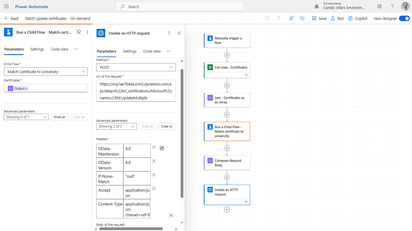
Task: Save the flow
Action: click(x=319, y=18)
